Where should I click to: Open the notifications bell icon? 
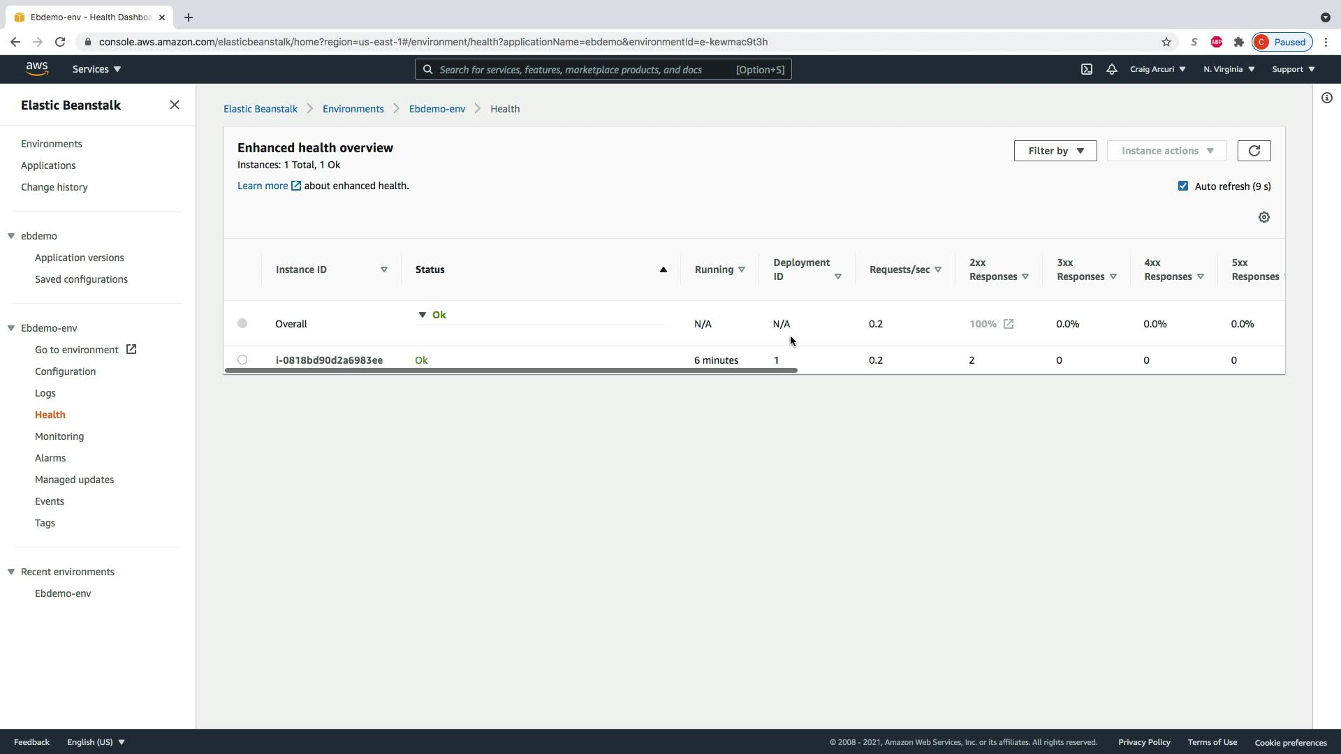(1111, 69)
